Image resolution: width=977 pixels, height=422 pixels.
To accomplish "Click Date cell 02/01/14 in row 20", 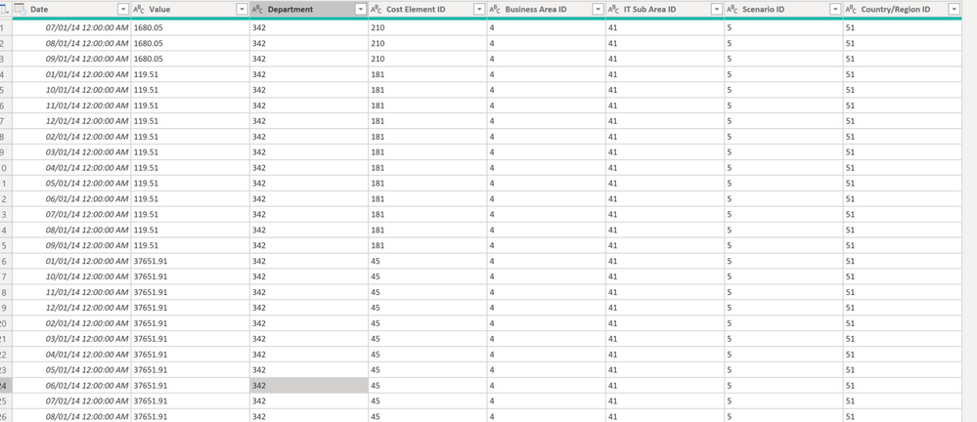I will (x=71, y=323).
